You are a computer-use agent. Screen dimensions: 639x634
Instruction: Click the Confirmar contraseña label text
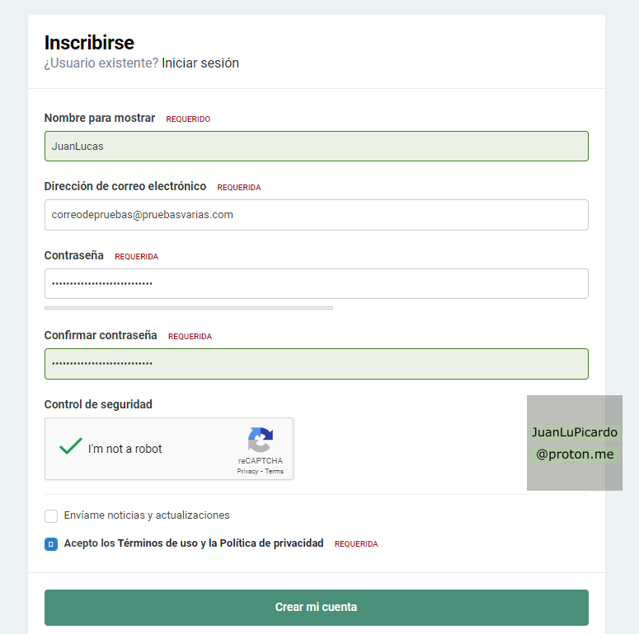click(x=101, y=335)
